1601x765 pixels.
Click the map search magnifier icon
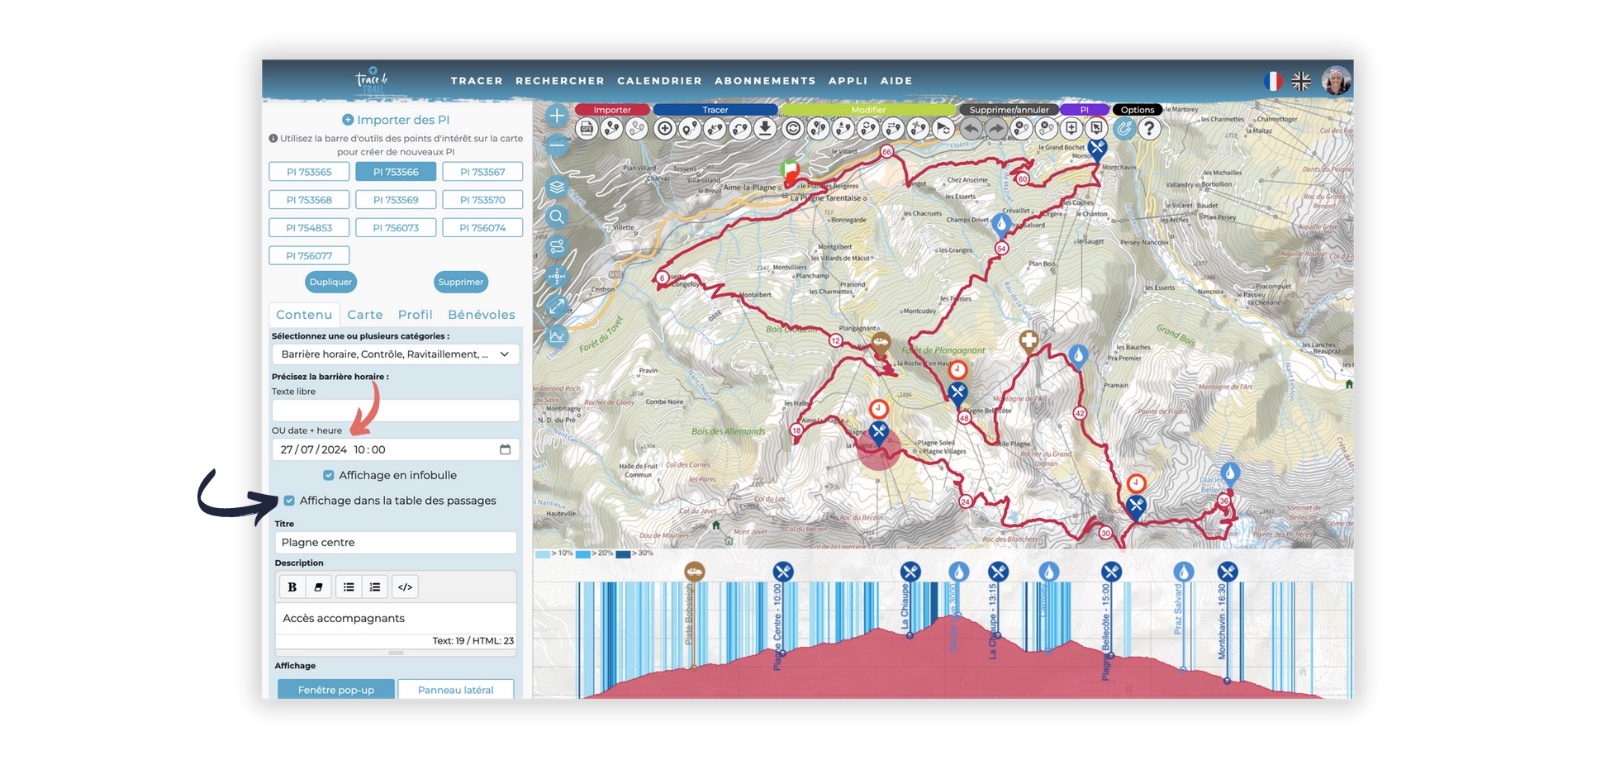pyautogui.click(x=557, y=217)
